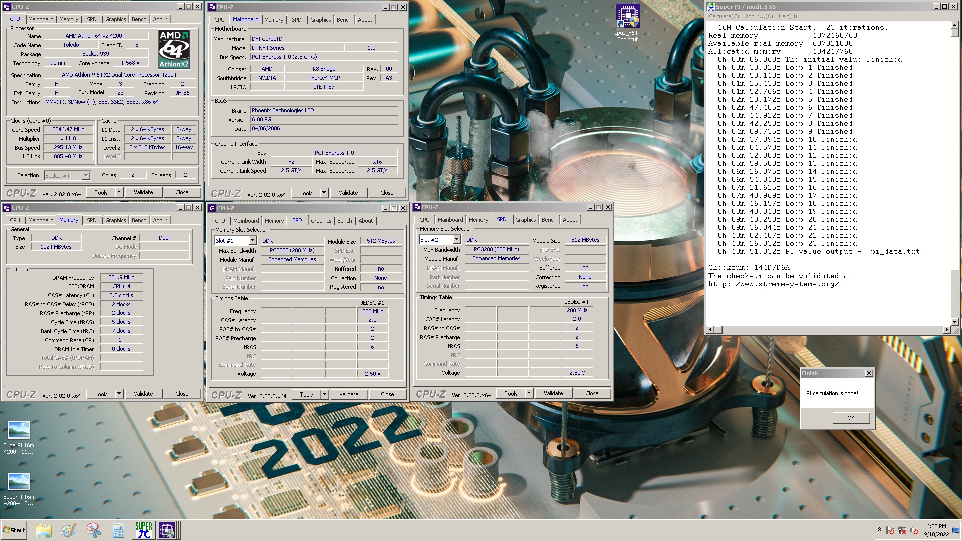Expand Tools arrow in the Memory-tab CPU-Z window
The height and width of the screenshot is (541, 962).
119,394
